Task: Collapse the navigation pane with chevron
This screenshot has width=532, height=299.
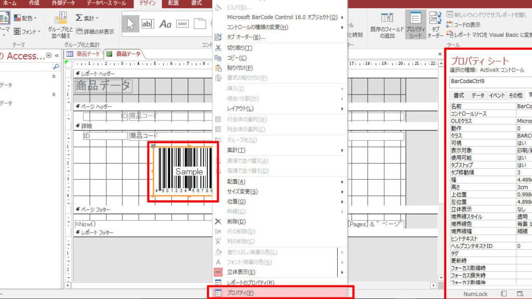Action: click(x=57, y=56)
